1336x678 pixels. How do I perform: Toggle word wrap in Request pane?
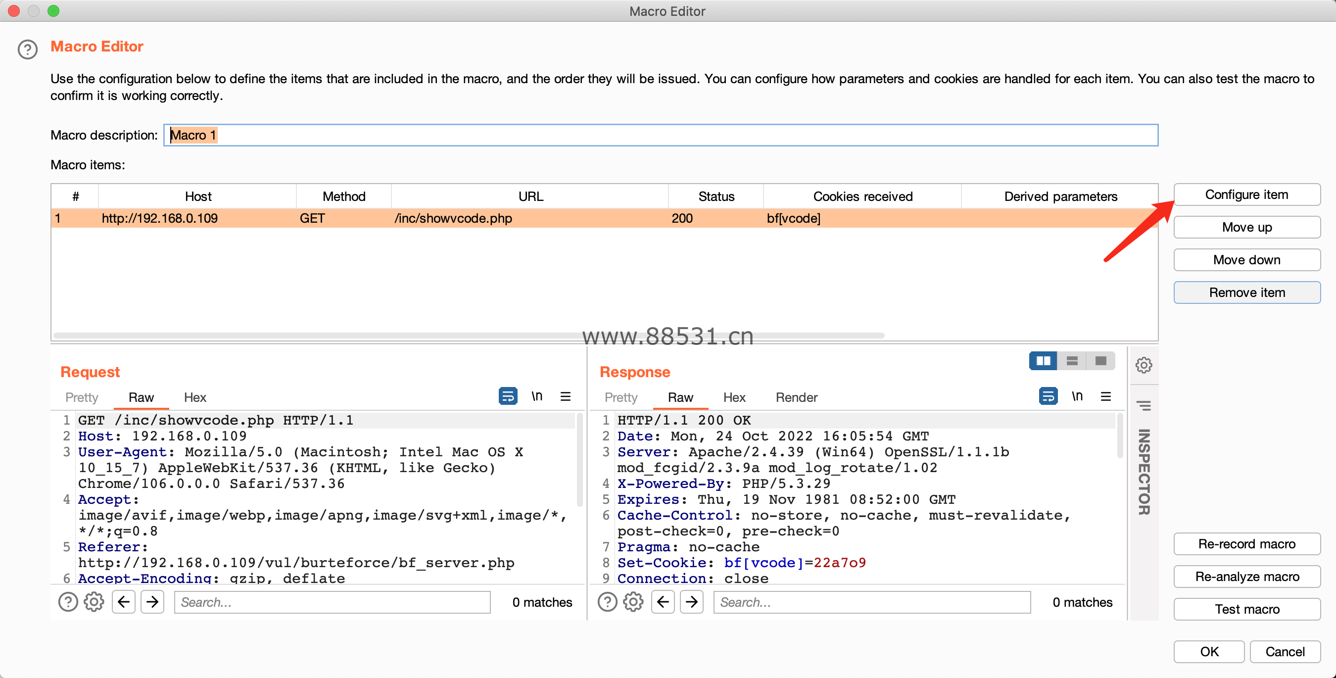coord(508,396)
